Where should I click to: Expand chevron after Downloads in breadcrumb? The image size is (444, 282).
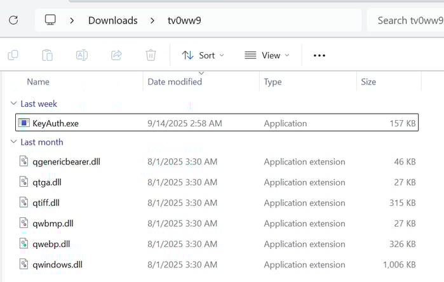tap(152, 20)
